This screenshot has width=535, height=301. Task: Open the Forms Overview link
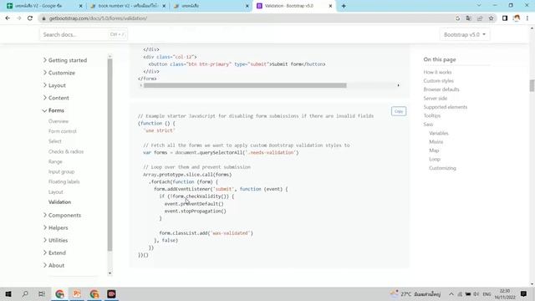coord(59,121)
